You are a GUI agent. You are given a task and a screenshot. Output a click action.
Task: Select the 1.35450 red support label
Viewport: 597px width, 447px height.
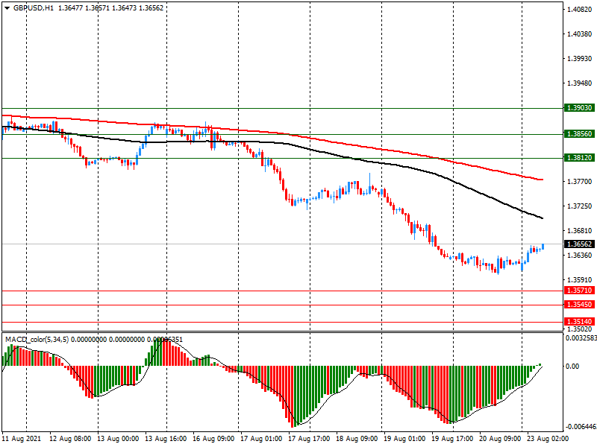[579, 305]
